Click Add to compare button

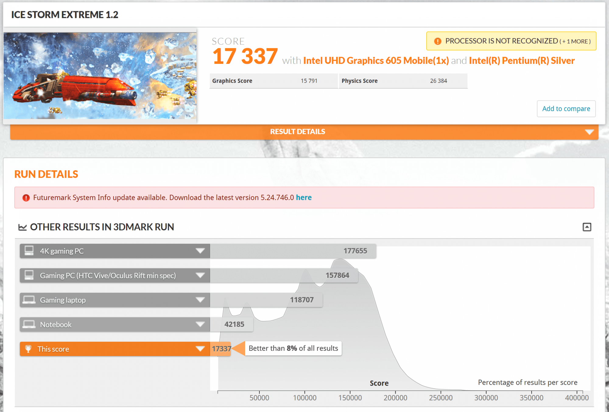click(x=566, y=109)
